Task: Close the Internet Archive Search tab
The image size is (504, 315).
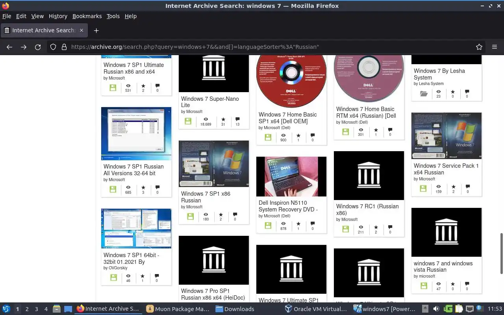Action: point(82,30)
